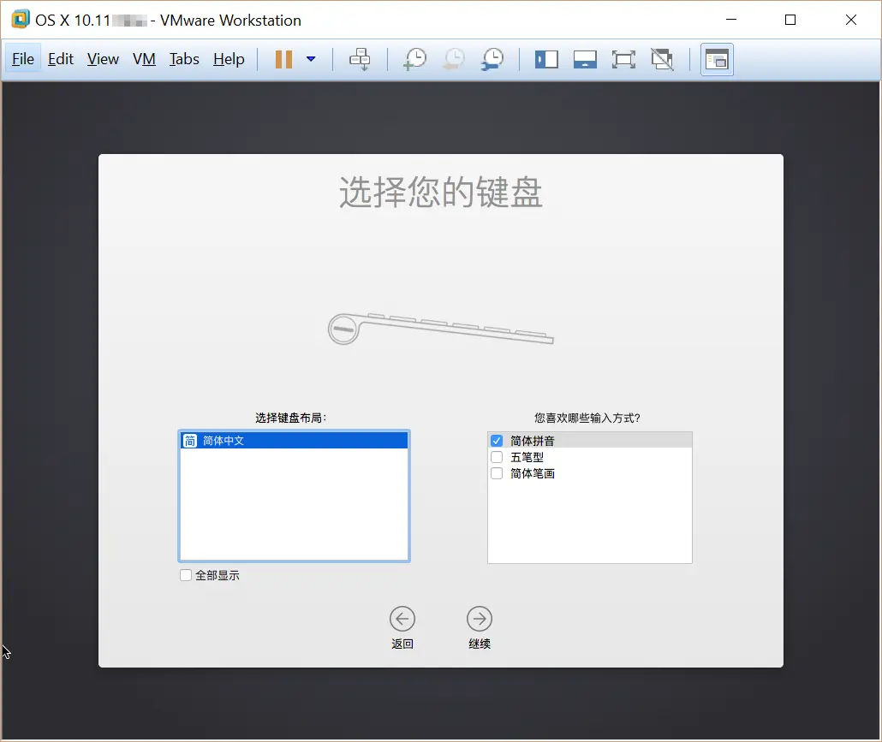The height and width of the screenshot is (742, 882).
Task: Open the Tabs menu
Action: tap(184, 59)
